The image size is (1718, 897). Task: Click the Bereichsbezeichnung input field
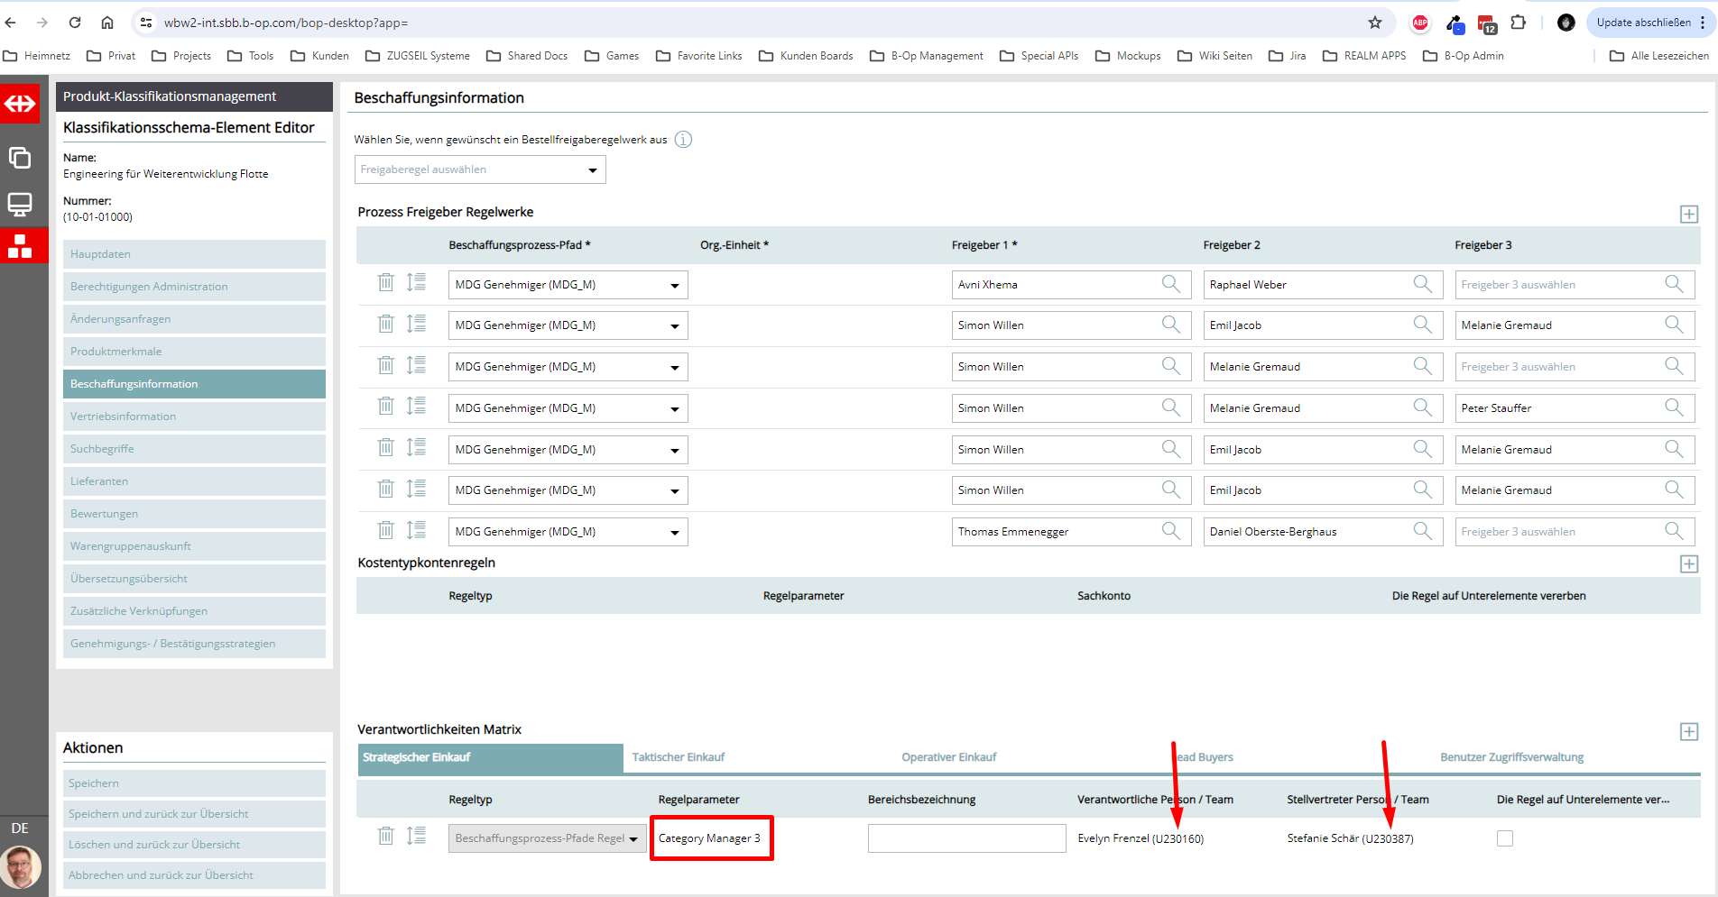coord(966,838)
